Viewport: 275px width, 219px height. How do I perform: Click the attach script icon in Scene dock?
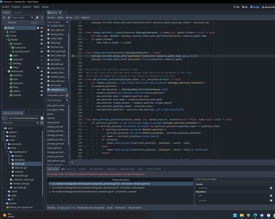(37, 17)
